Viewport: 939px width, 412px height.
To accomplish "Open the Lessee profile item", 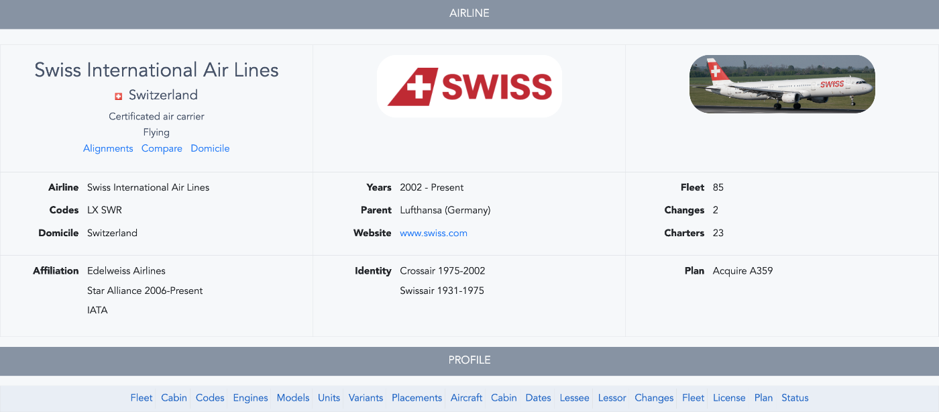I will (x=574, y=398).
